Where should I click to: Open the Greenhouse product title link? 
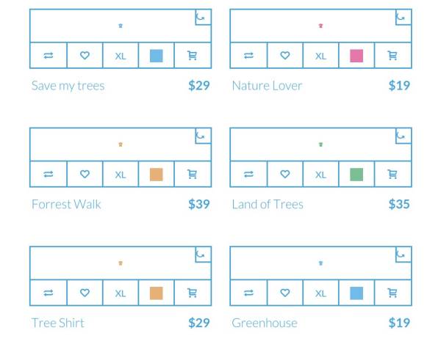tap(265, 323)
